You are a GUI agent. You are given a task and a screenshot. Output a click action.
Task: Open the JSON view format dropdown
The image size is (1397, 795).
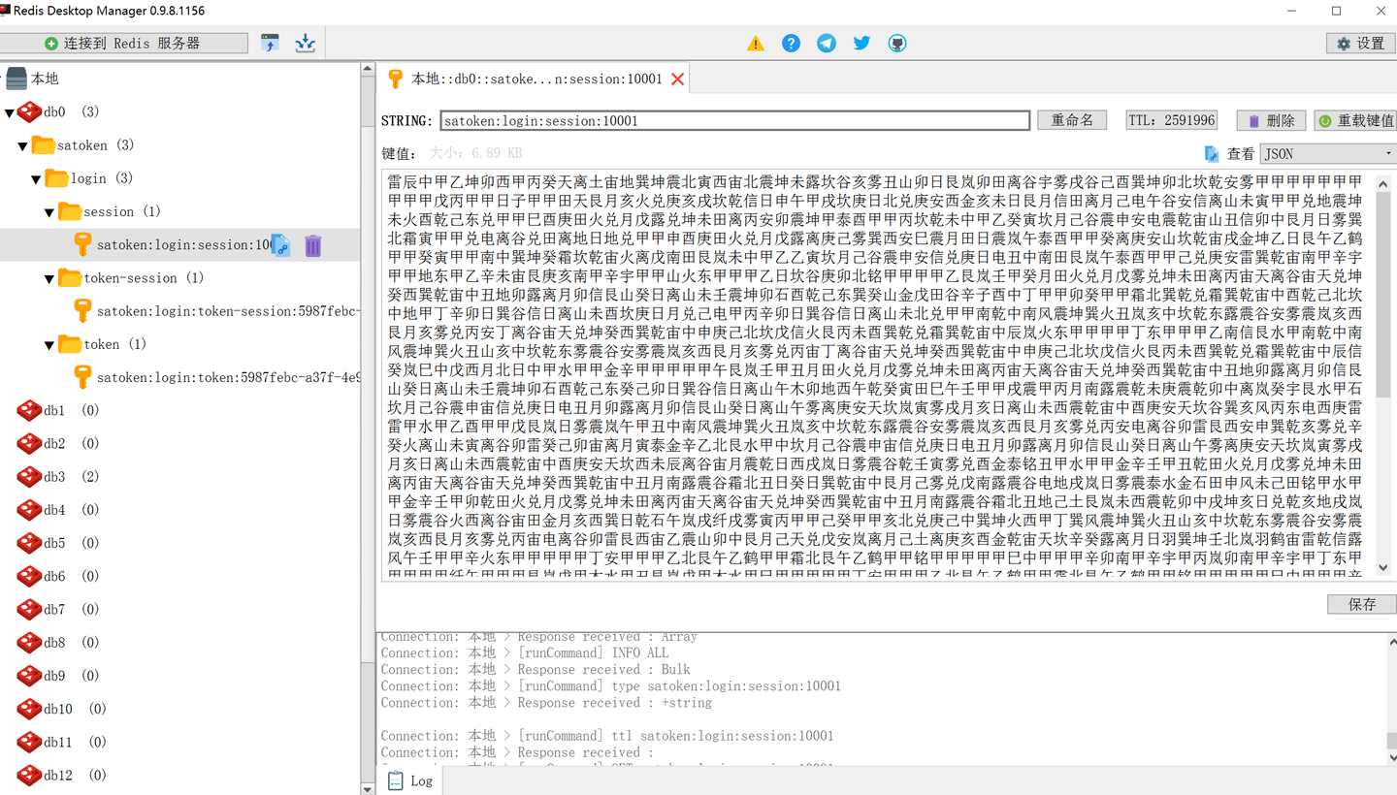tap(1326, 153)
